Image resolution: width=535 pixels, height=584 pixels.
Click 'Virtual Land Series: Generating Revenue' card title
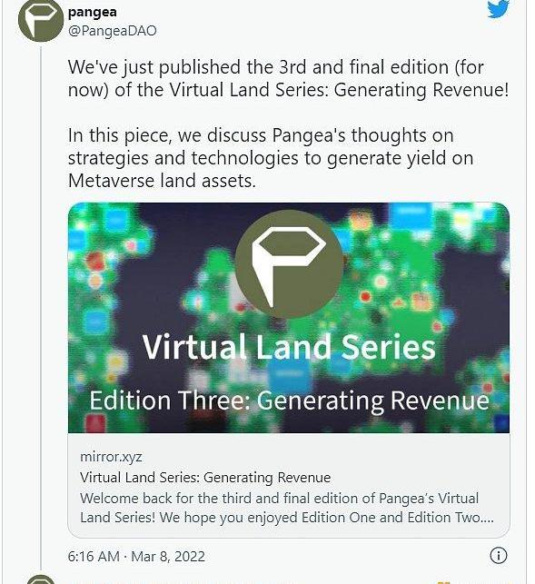(205, 478)
